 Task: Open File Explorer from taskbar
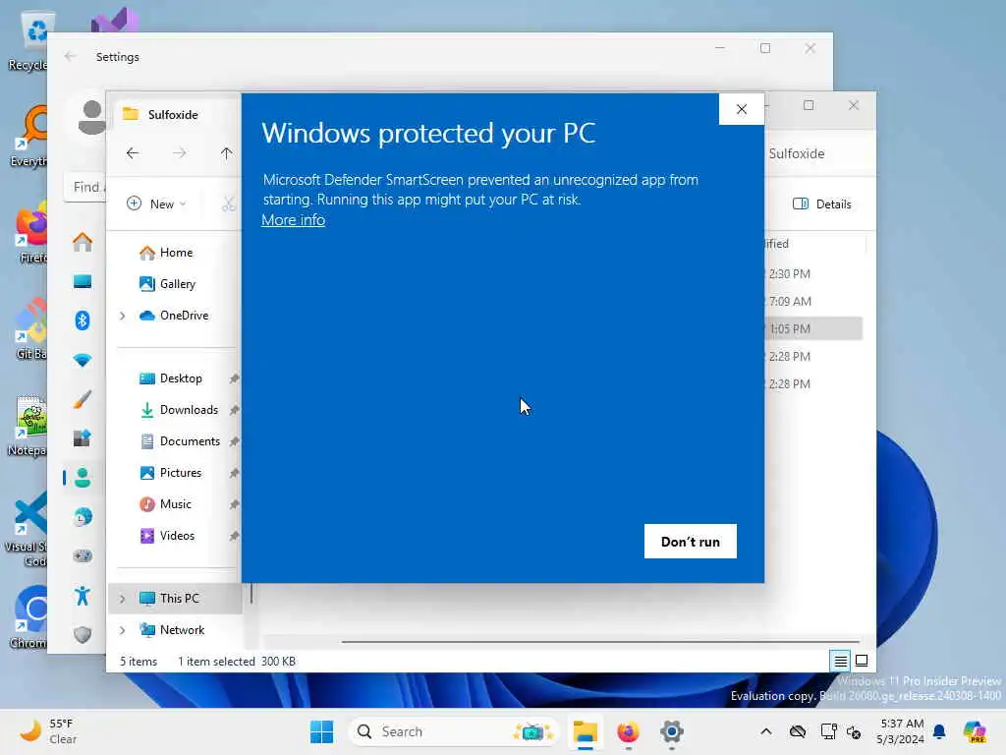(586, 731)
